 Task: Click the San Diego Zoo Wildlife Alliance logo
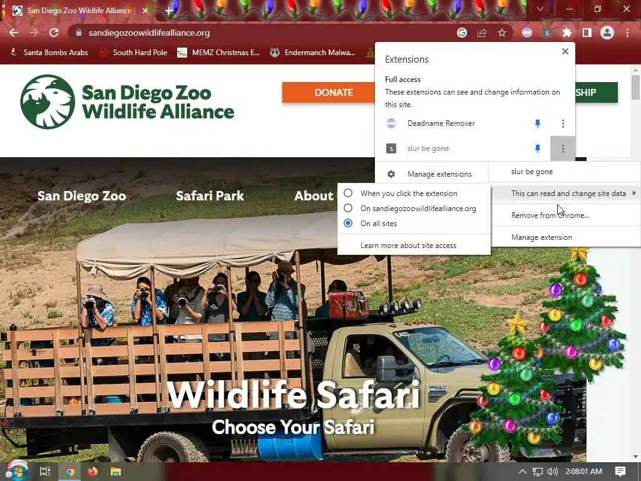(x=127, y=102)
